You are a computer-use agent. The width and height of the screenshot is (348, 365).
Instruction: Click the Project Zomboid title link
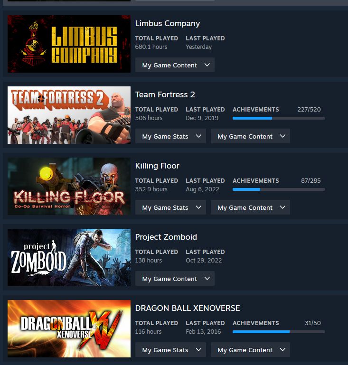coord(166,237)
